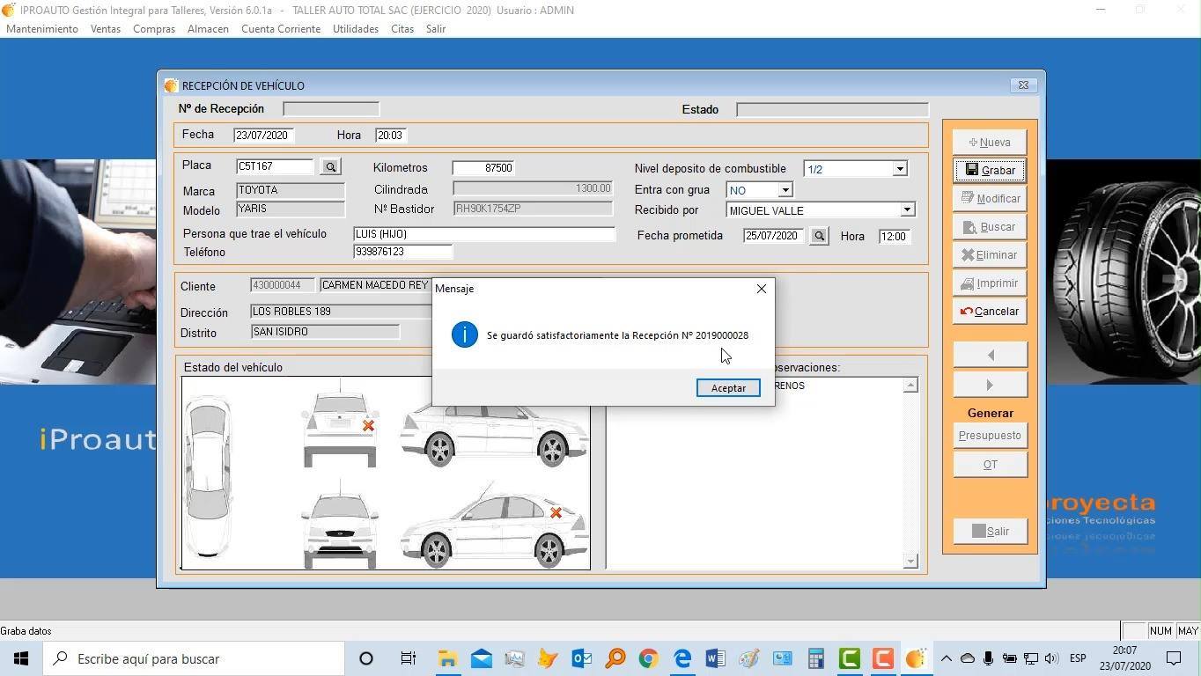This screenshot has width=1201, height=676.
Task: Generate a Presupuesto
Action: (990, 436)
